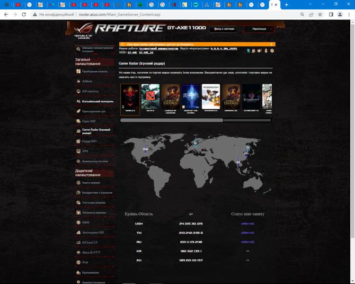
Task: Go back with the browser arrow
Action: [6, 15]
